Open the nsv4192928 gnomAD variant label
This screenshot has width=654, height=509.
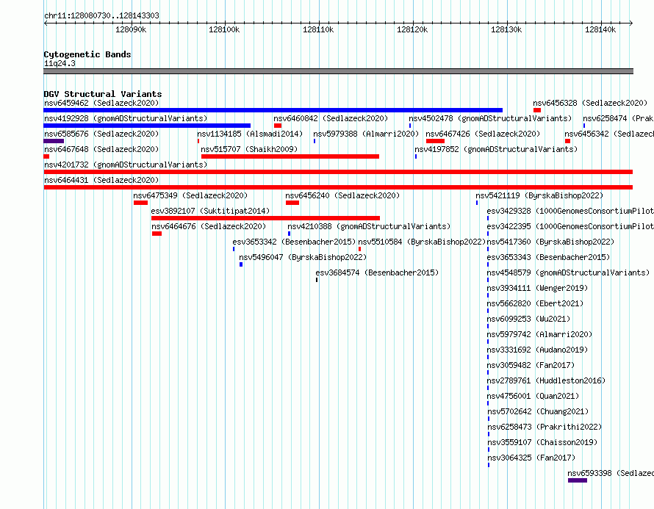point(126,118)
